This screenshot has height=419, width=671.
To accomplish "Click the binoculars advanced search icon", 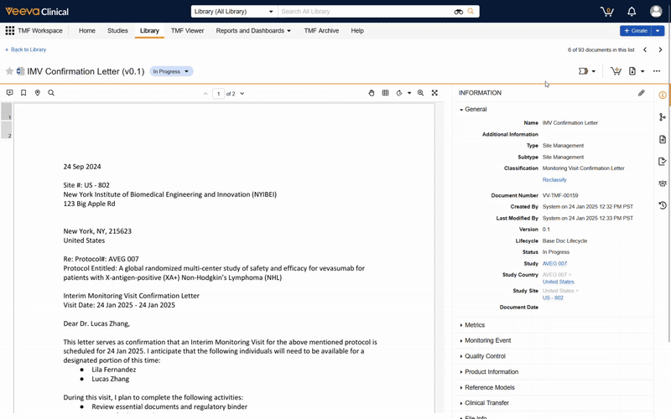I will [458, 12].
